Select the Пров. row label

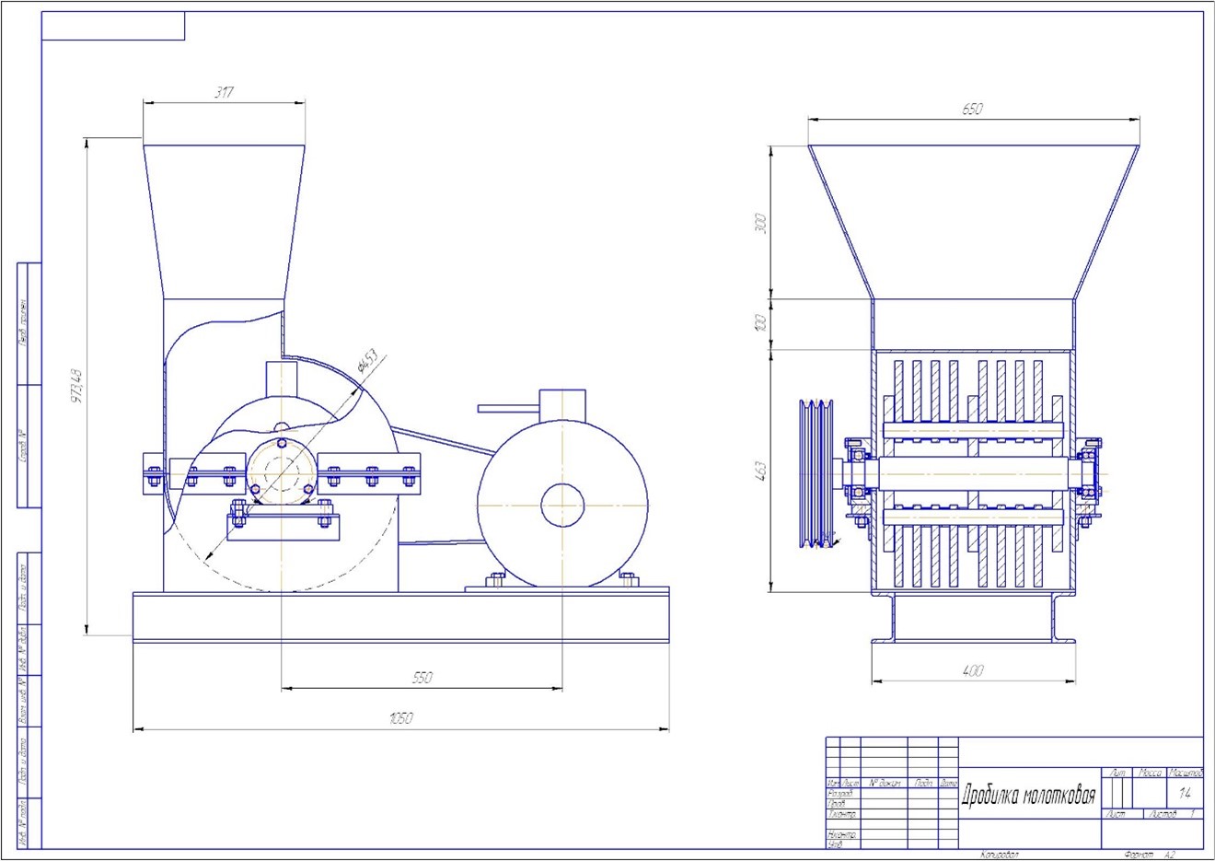point(837,804)
